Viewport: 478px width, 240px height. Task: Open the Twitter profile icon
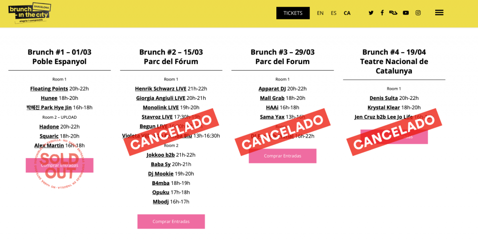tap(371, 13)
